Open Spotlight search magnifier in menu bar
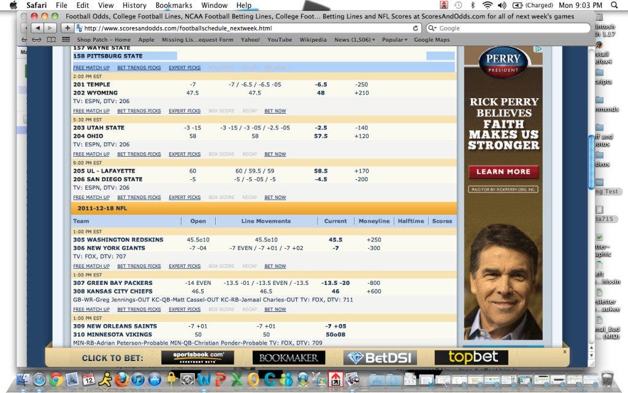Screen dimensions: 628x393 coord(615,5)
